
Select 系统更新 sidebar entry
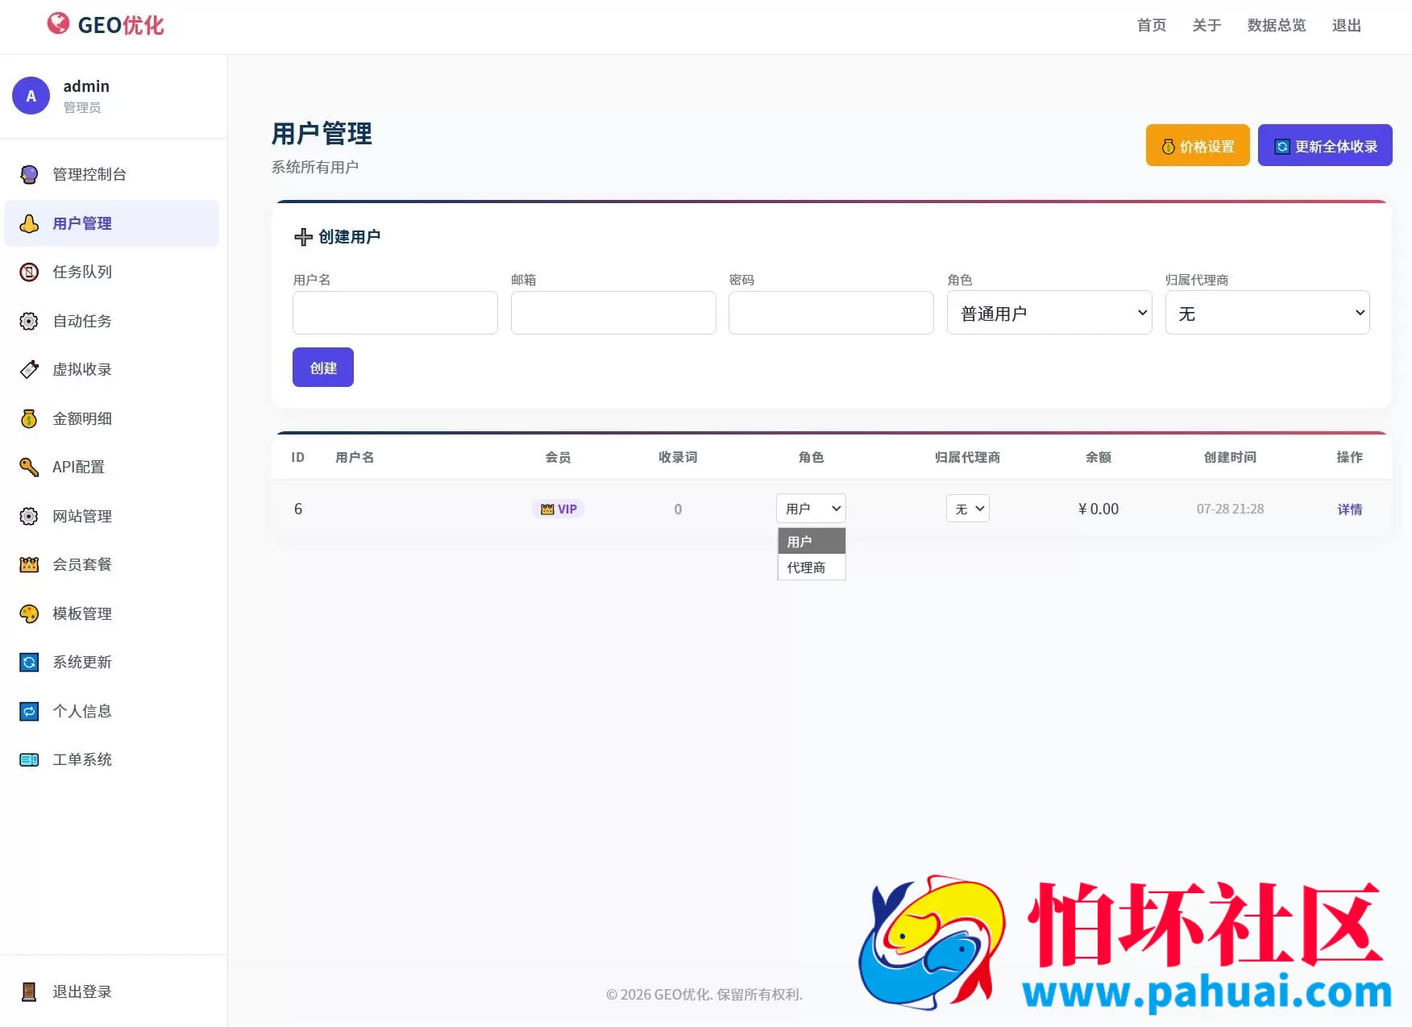coord(112,662)
